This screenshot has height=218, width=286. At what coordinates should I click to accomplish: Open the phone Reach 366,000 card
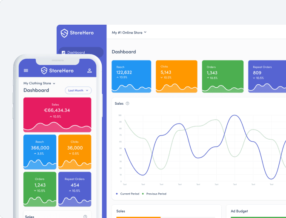pyautogui.click(x=40, y=152)
